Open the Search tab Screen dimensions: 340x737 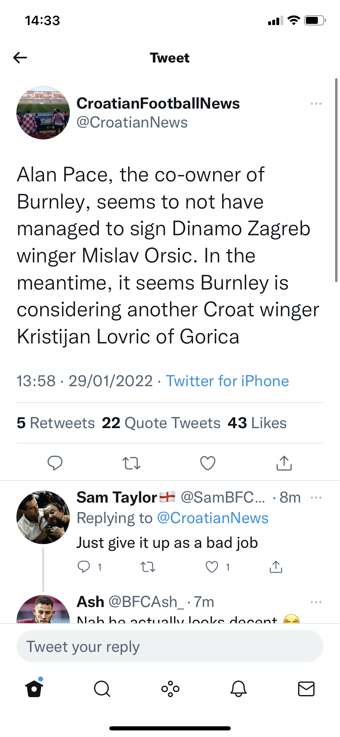102,688
